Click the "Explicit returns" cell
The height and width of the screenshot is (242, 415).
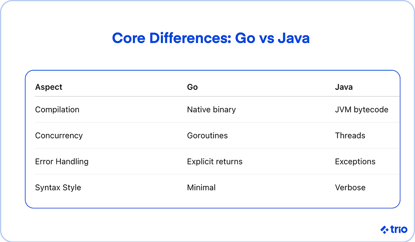214,162
